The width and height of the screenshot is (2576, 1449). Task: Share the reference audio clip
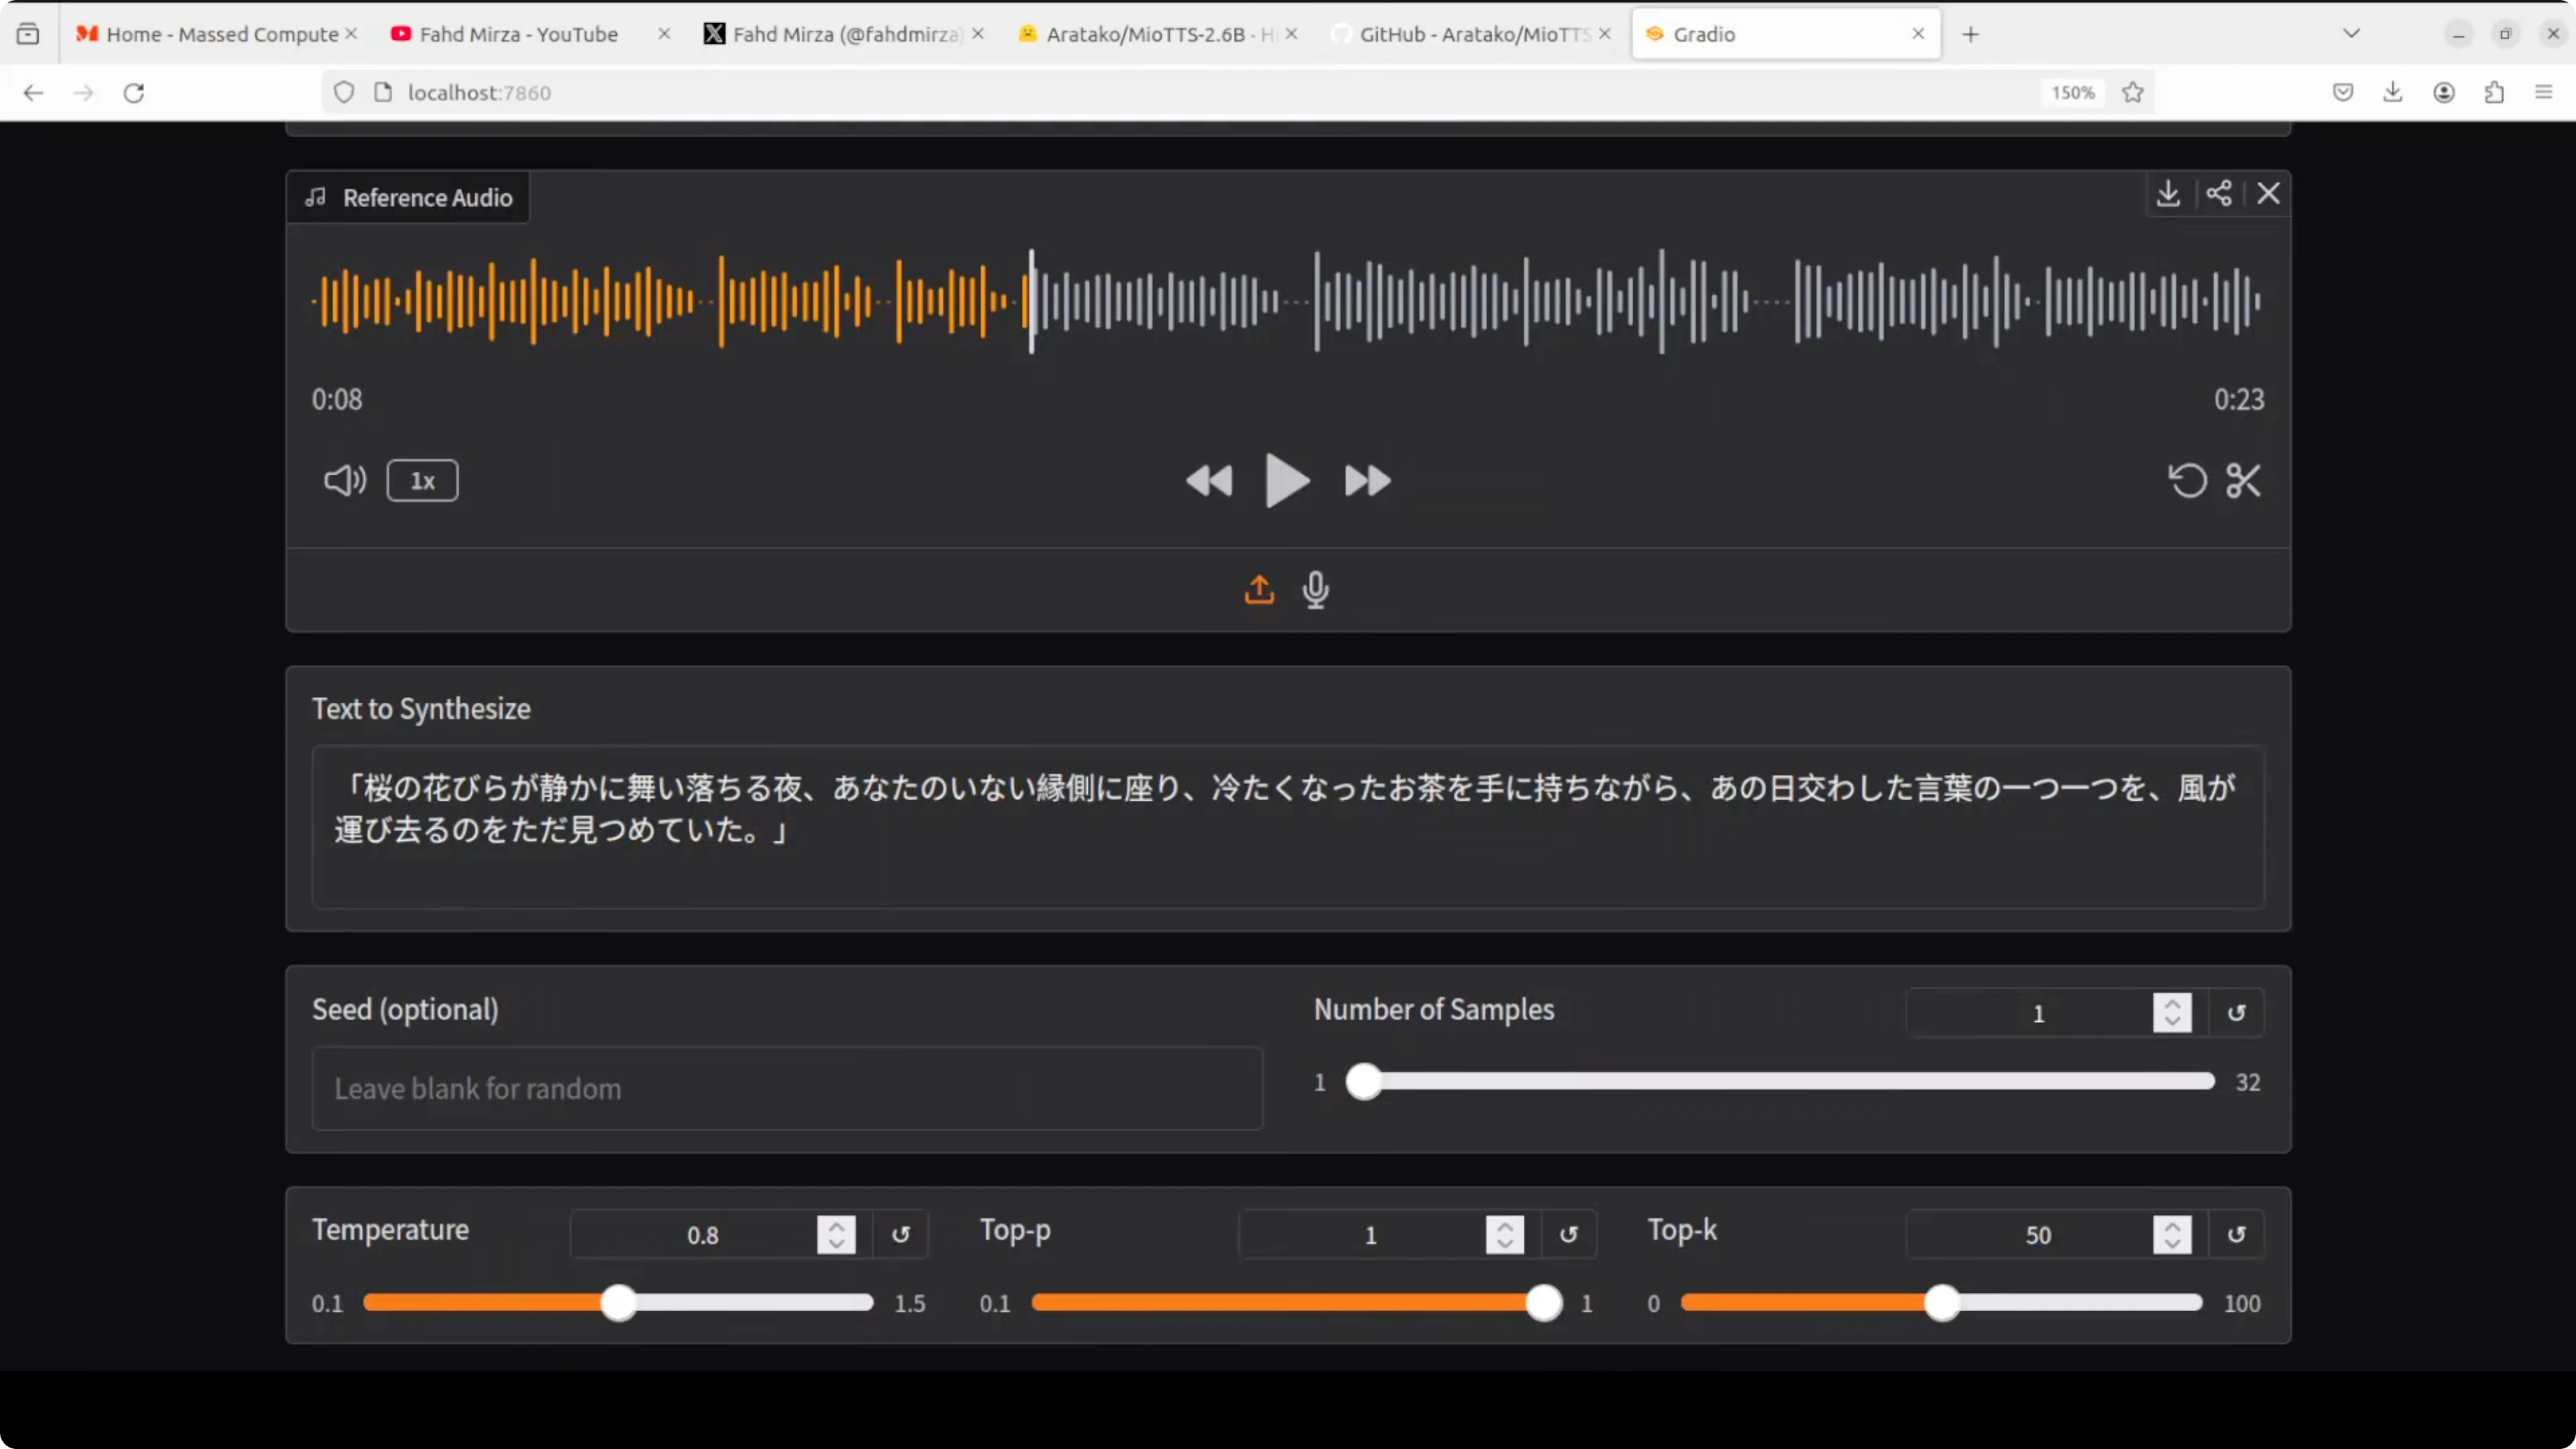click(x=2218, y=193)
